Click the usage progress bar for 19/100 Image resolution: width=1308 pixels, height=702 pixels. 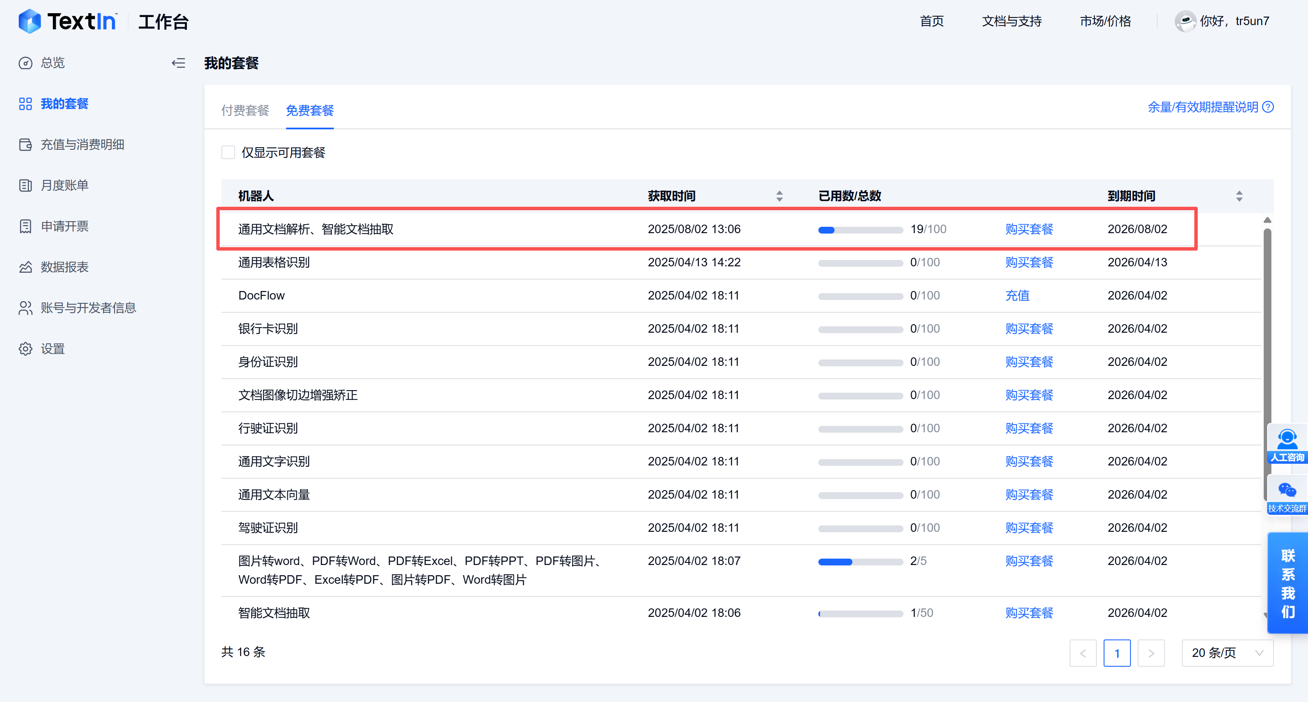tap(860, 230)
